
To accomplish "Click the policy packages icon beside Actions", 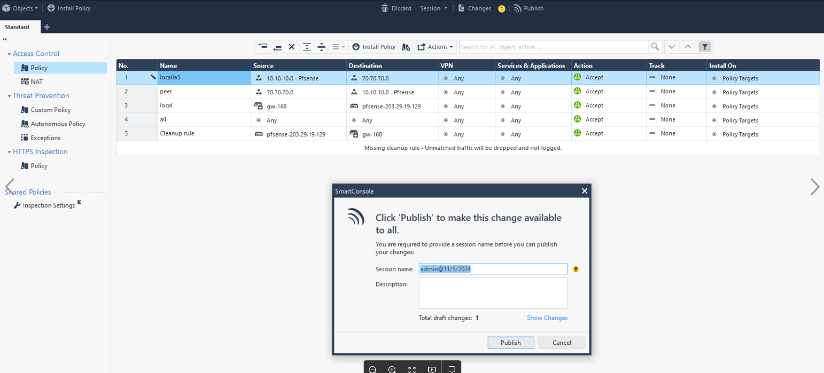I will click(406, 47).
